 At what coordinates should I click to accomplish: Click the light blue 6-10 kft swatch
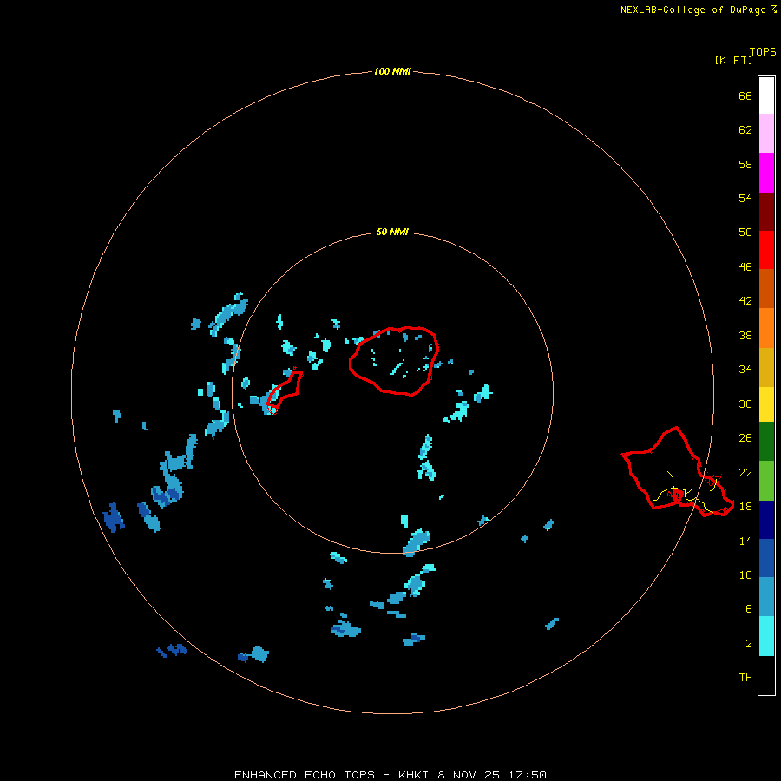pos(766,597)
